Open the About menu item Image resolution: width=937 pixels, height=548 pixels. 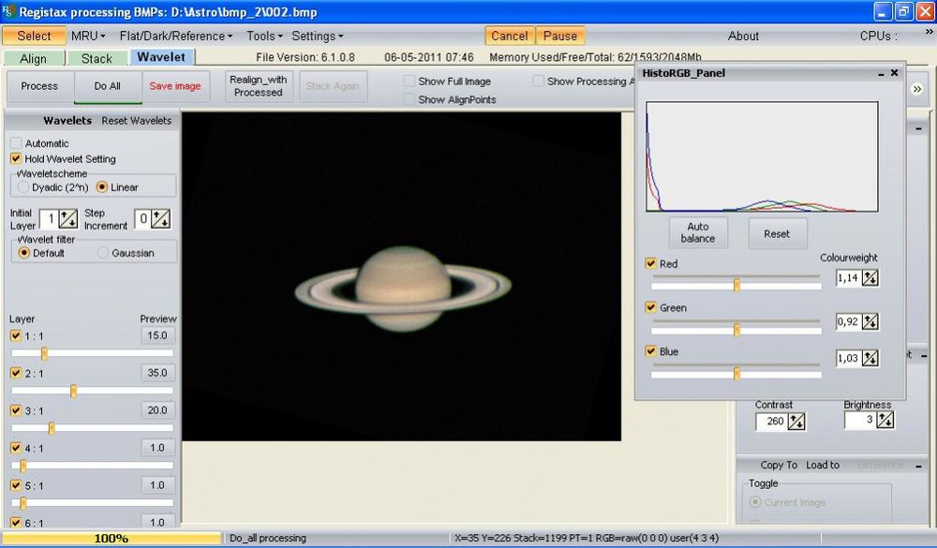pos(743,36)
